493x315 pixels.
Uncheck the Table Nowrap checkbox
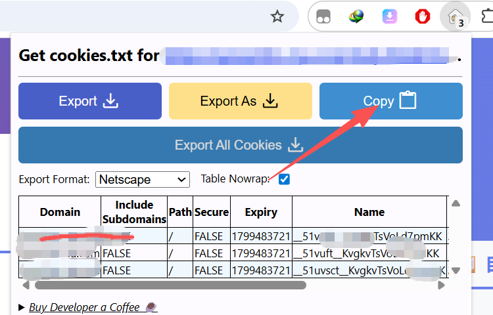[x=285, y=179]
